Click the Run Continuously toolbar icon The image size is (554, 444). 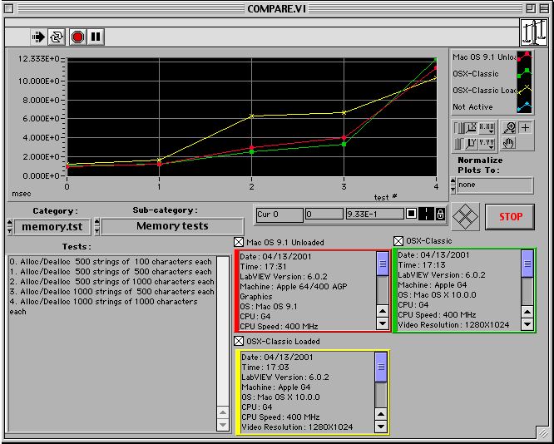point(57,37)
